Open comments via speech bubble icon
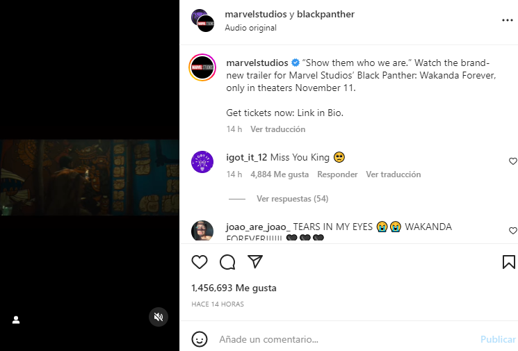518x351 pixels. point(227,262)
